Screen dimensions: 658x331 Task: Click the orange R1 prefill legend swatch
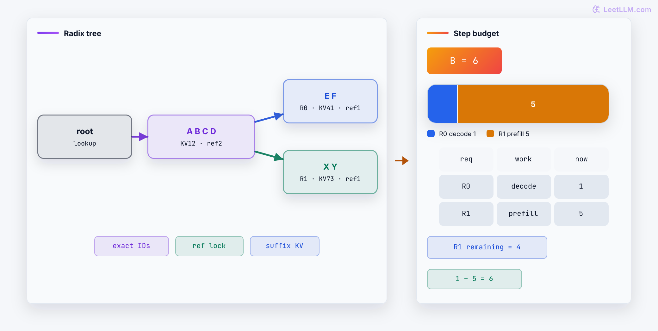[490, 134]
